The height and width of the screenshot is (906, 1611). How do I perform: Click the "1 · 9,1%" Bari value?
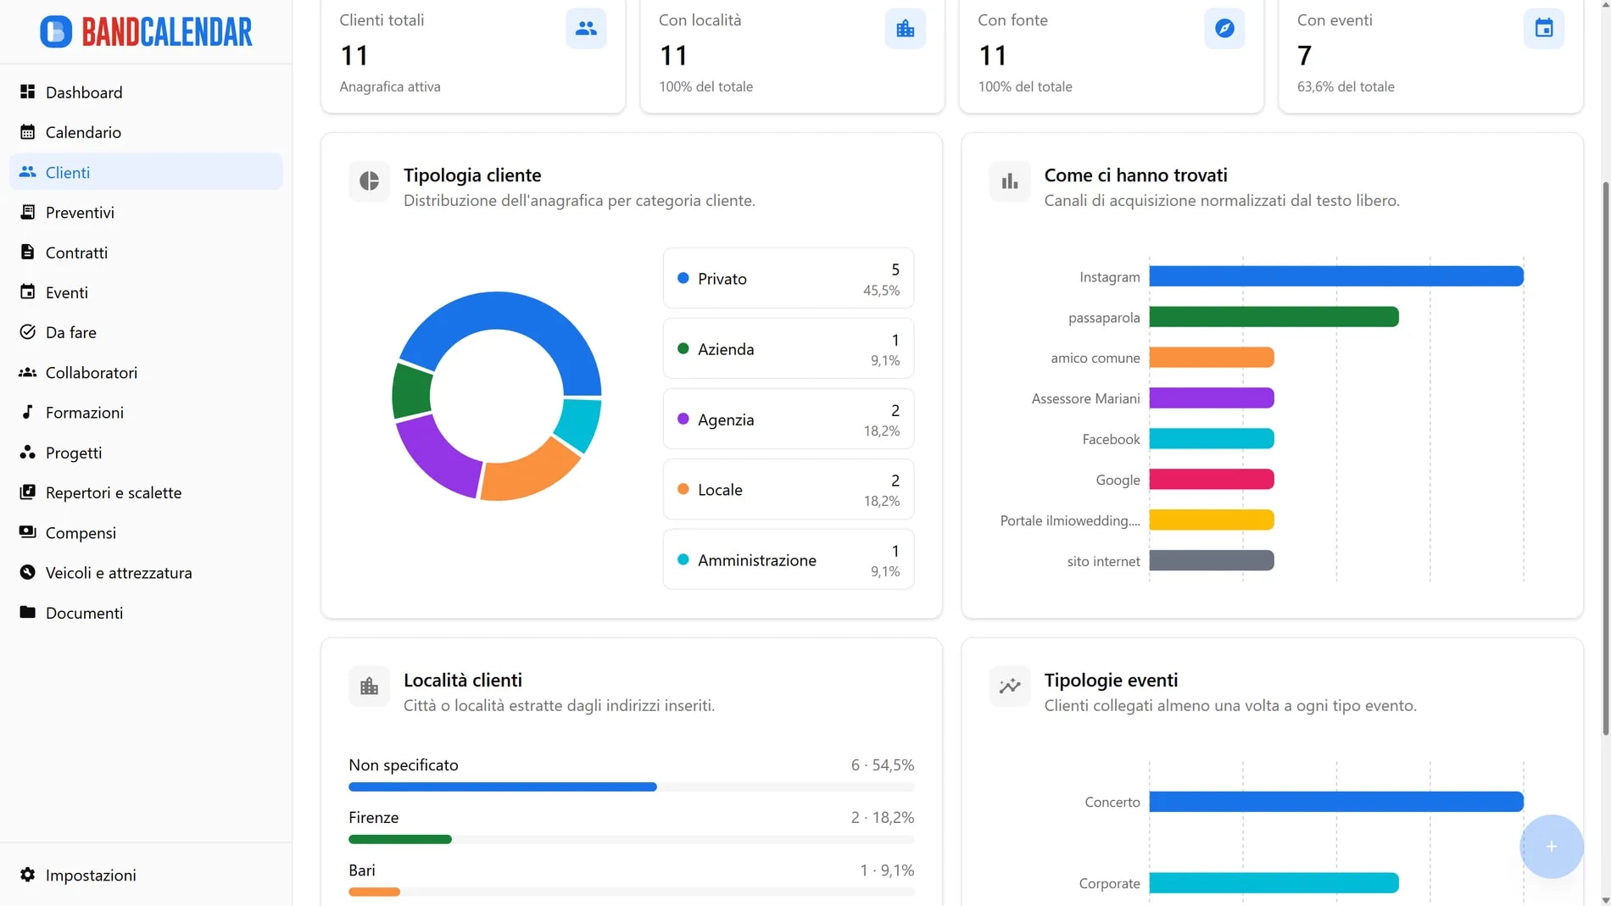tap(887, 870)
